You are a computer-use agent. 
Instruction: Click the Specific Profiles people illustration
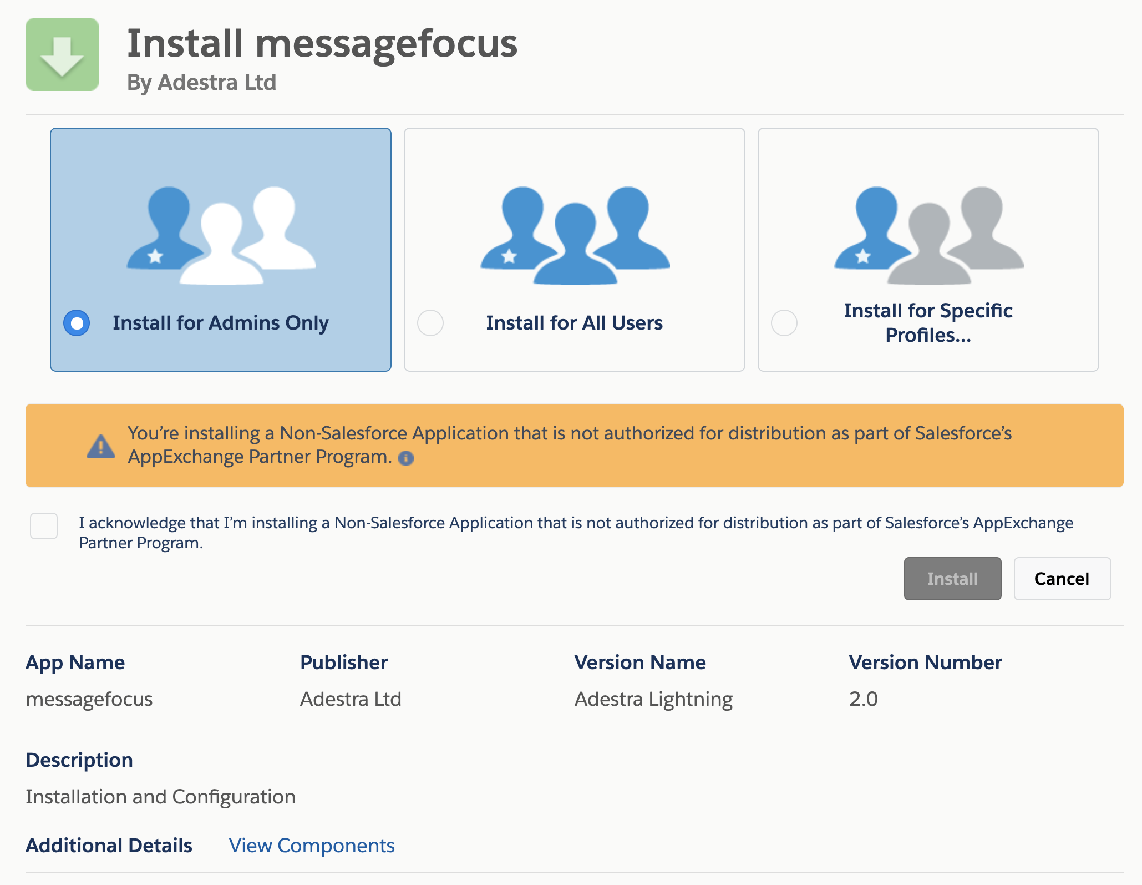click(929, 236)
